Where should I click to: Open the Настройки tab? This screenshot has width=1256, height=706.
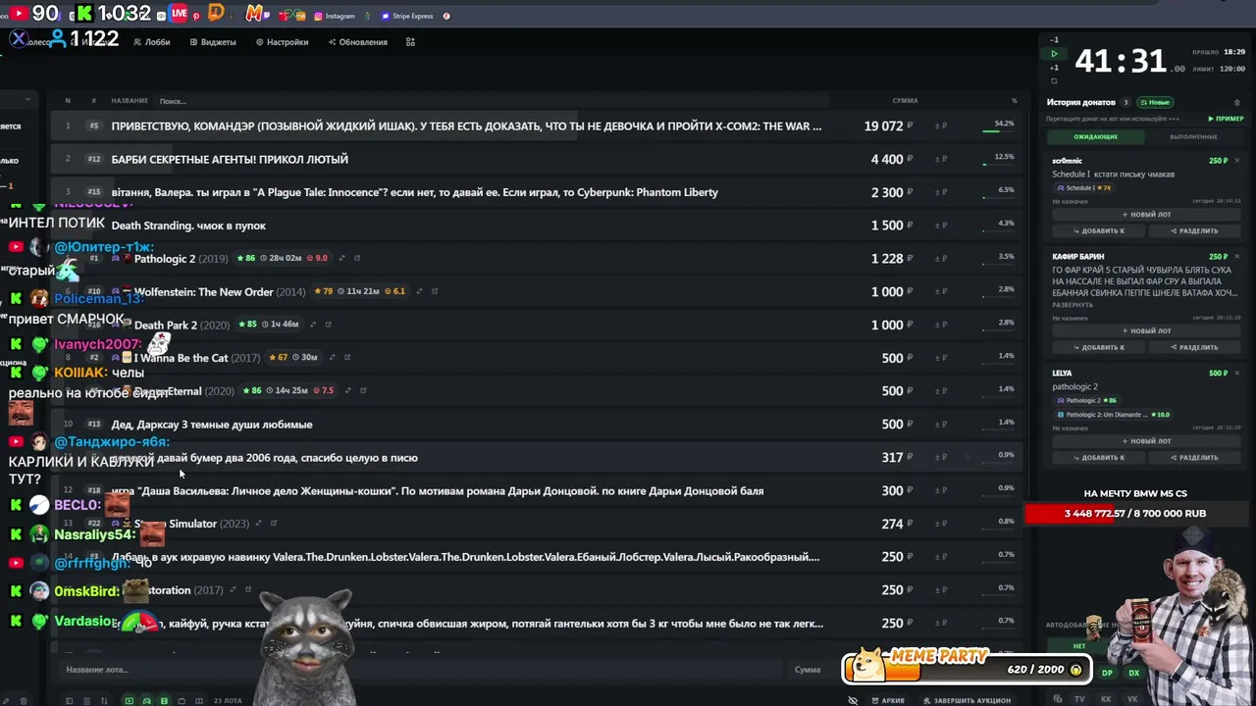pyautogui.click(x=282, y=42)
